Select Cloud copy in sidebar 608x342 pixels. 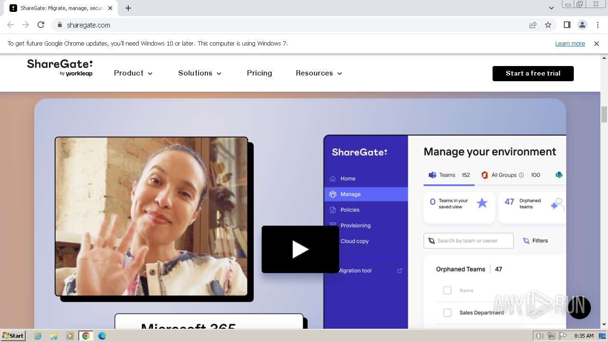point(354,241)
